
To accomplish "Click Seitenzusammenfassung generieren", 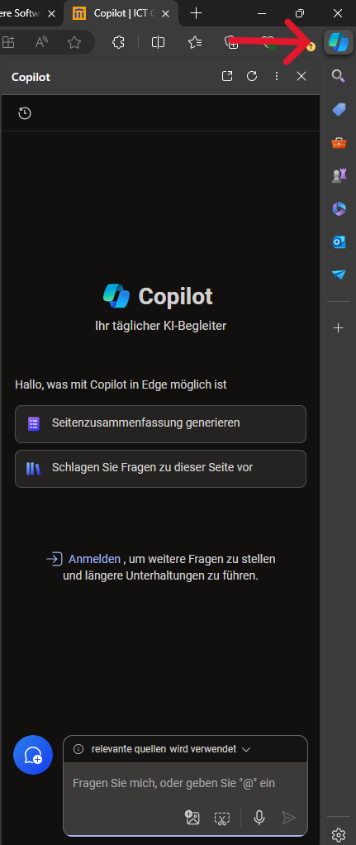I will [160, 424].
